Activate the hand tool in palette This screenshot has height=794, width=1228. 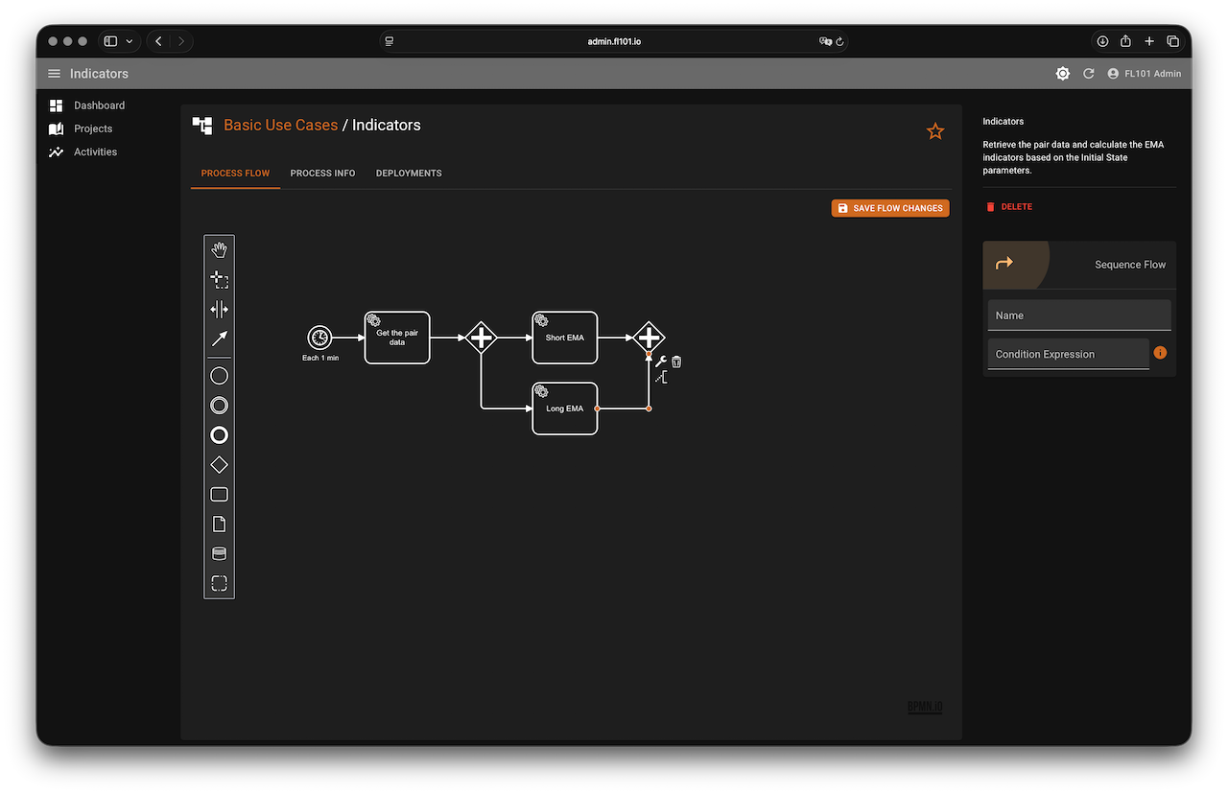pyautogui.click(x=219, y=250)
